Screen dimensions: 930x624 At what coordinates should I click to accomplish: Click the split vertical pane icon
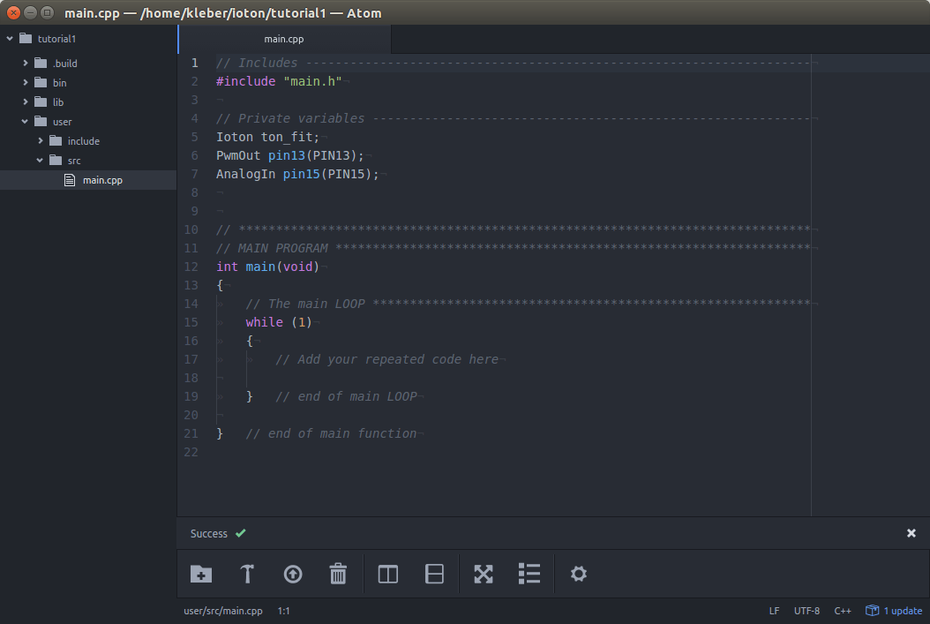point(388,574)
